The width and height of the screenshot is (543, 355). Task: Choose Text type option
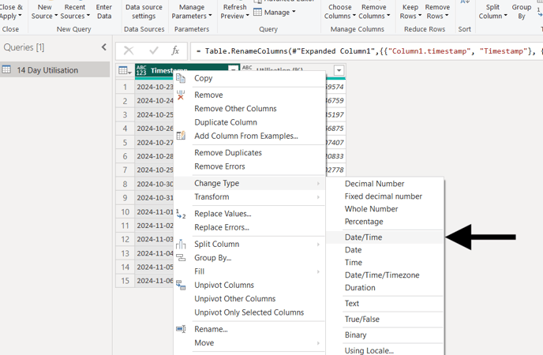(384, 304)
